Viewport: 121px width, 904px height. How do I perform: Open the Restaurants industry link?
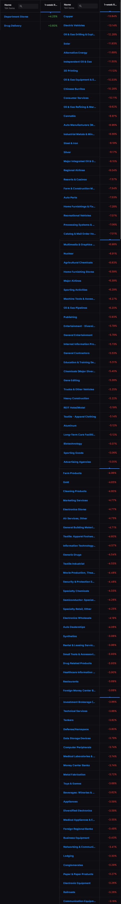(x=71, y=682)
